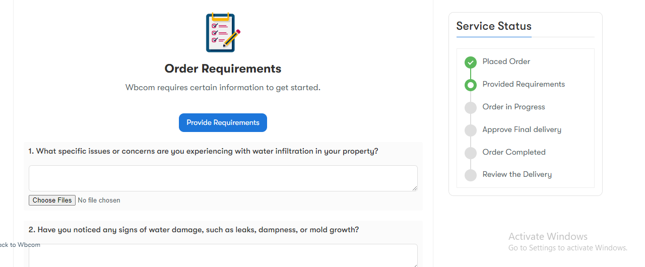Click the gray circle beside Review the Delivery
This screenshot has width=645, height=267.
point(471,175)
